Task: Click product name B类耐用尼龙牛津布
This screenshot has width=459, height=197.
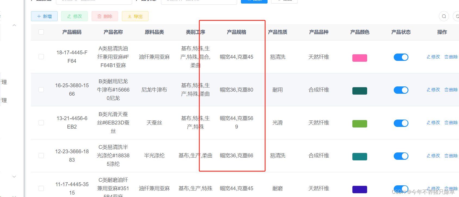Action: (x=113, y=90)
